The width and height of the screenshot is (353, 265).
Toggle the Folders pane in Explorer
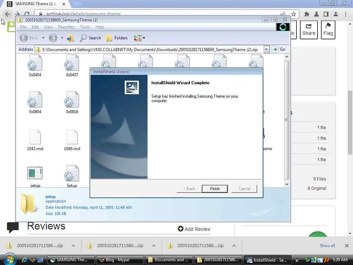click(x=117, y=38)
